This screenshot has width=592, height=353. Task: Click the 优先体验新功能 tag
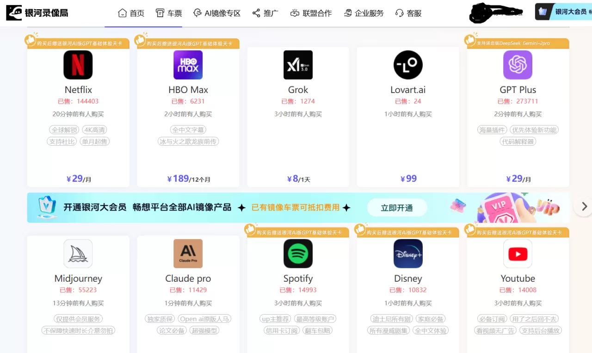[534, 130]
